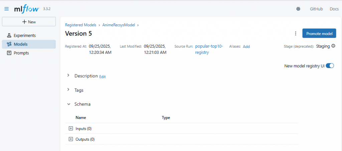Open the popular-top10-registry source run link

point(209,49)
